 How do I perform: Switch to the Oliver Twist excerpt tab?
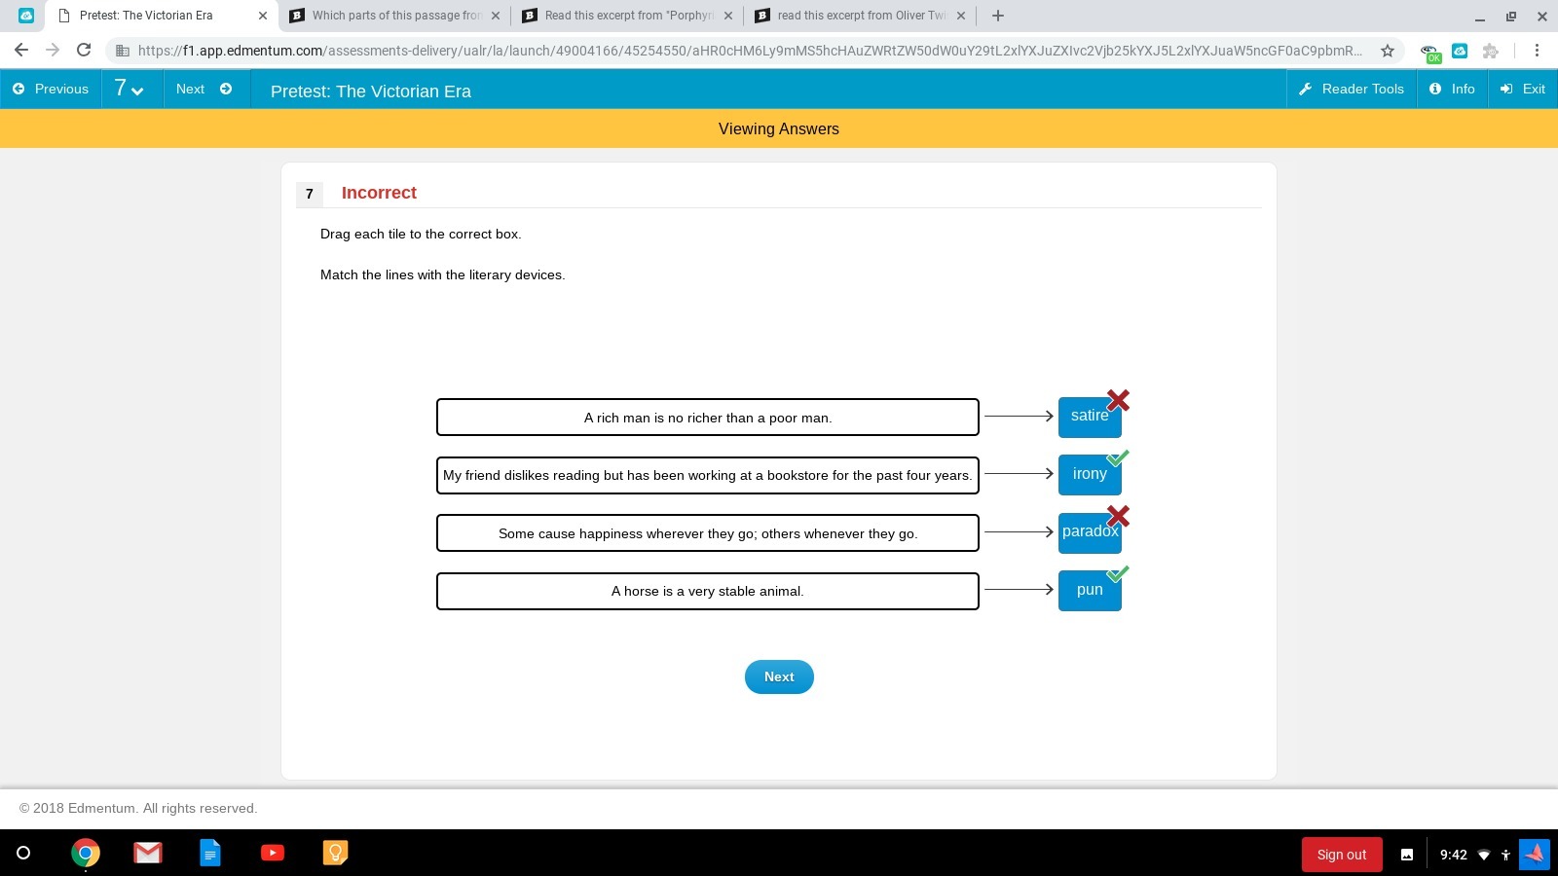coord(860,16)
